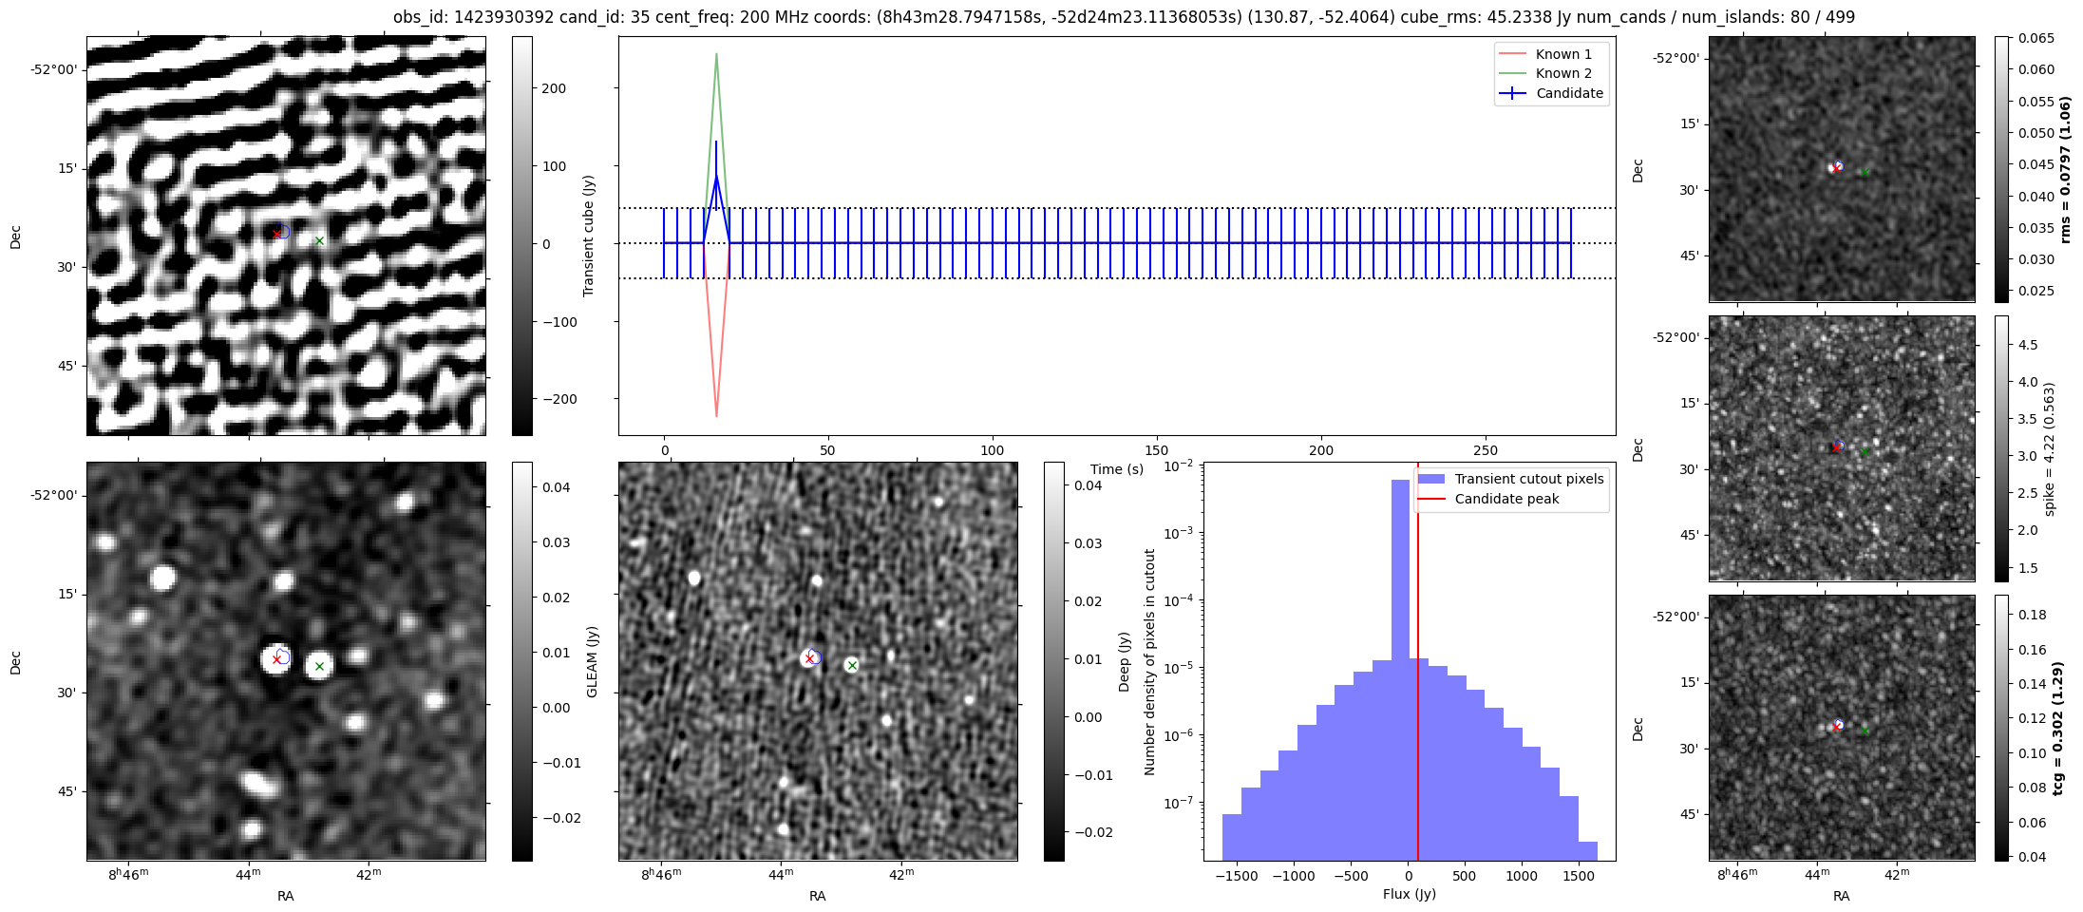The width and height of the screenshot is (2083, 912).
Task: Click the green X marker in transient cube image
Action: pos(319,241)
